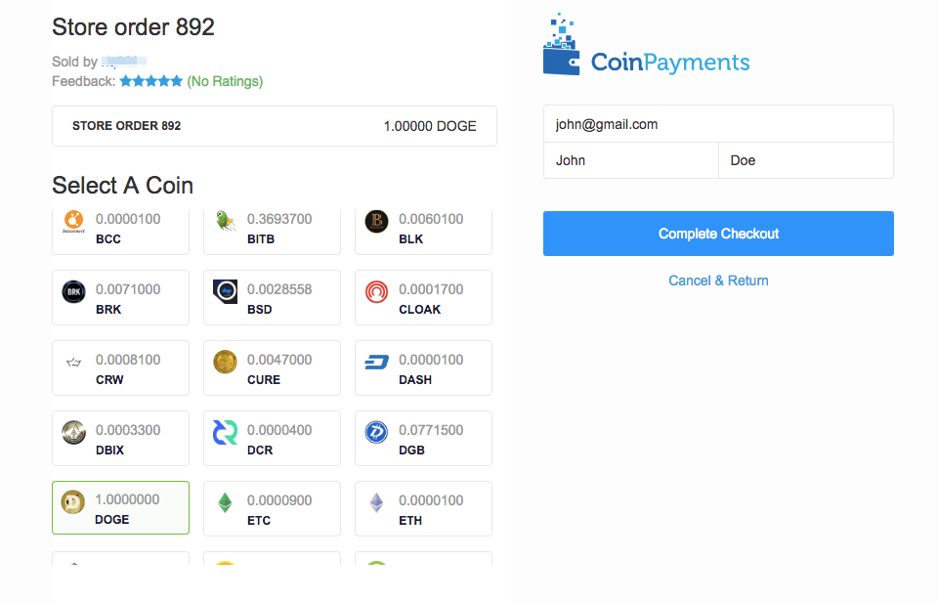Select the Ethereum Classic ETC icon
This screenshot has width=938, height=602.
pyautogui.click(x=225, y=503)
